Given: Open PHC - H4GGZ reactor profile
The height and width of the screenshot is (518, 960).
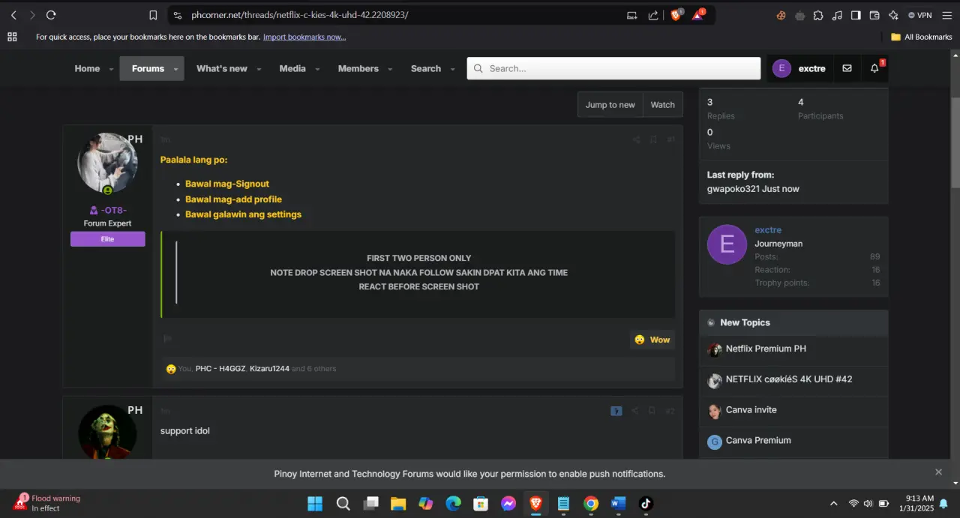Looking at the screenshot, I should (220, 369).
